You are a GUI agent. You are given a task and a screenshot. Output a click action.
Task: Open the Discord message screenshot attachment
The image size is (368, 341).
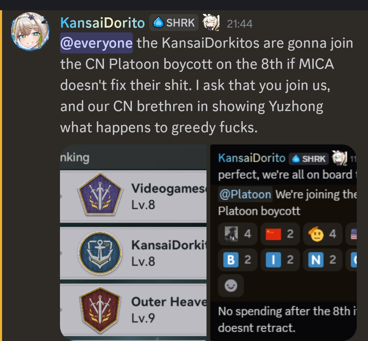[283, 242]
